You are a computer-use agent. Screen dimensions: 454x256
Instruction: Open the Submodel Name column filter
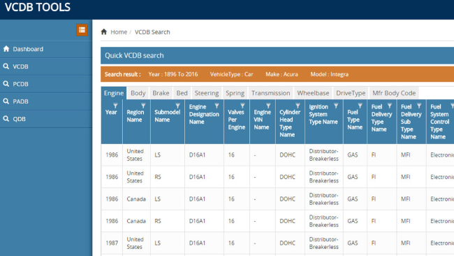coord(178,106)
